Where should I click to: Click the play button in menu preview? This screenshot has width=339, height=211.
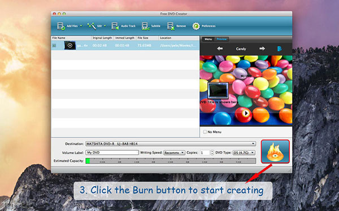[x=245, y=113]
